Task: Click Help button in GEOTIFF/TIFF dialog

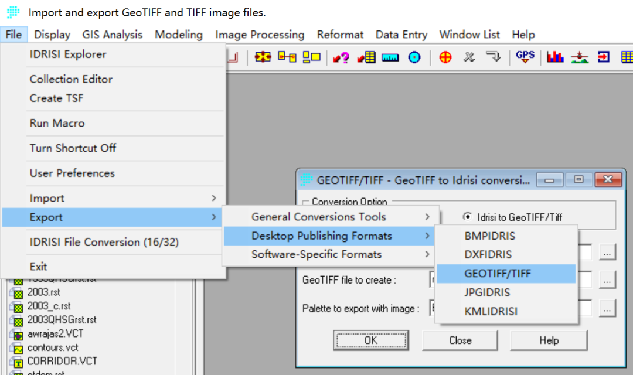Action: coord(549,340)
